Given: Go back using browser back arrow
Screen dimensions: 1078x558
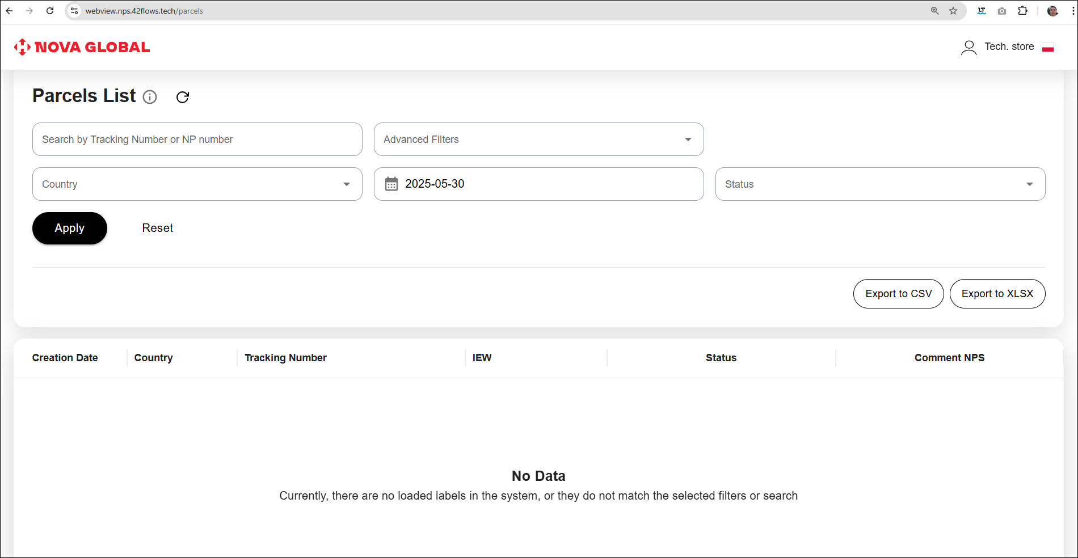Looking at the screenshot, I should 10,11.
